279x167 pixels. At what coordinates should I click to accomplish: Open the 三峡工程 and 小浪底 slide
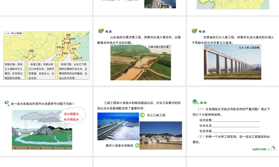point(140,121)
